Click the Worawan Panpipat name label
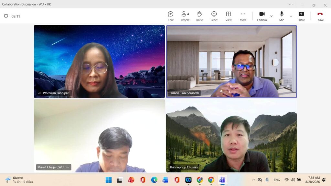The height and width of the screenshot is (186, 331). (x=56, y=93)
